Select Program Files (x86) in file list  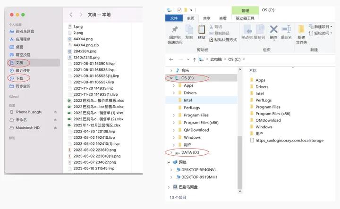coord(270,114)
